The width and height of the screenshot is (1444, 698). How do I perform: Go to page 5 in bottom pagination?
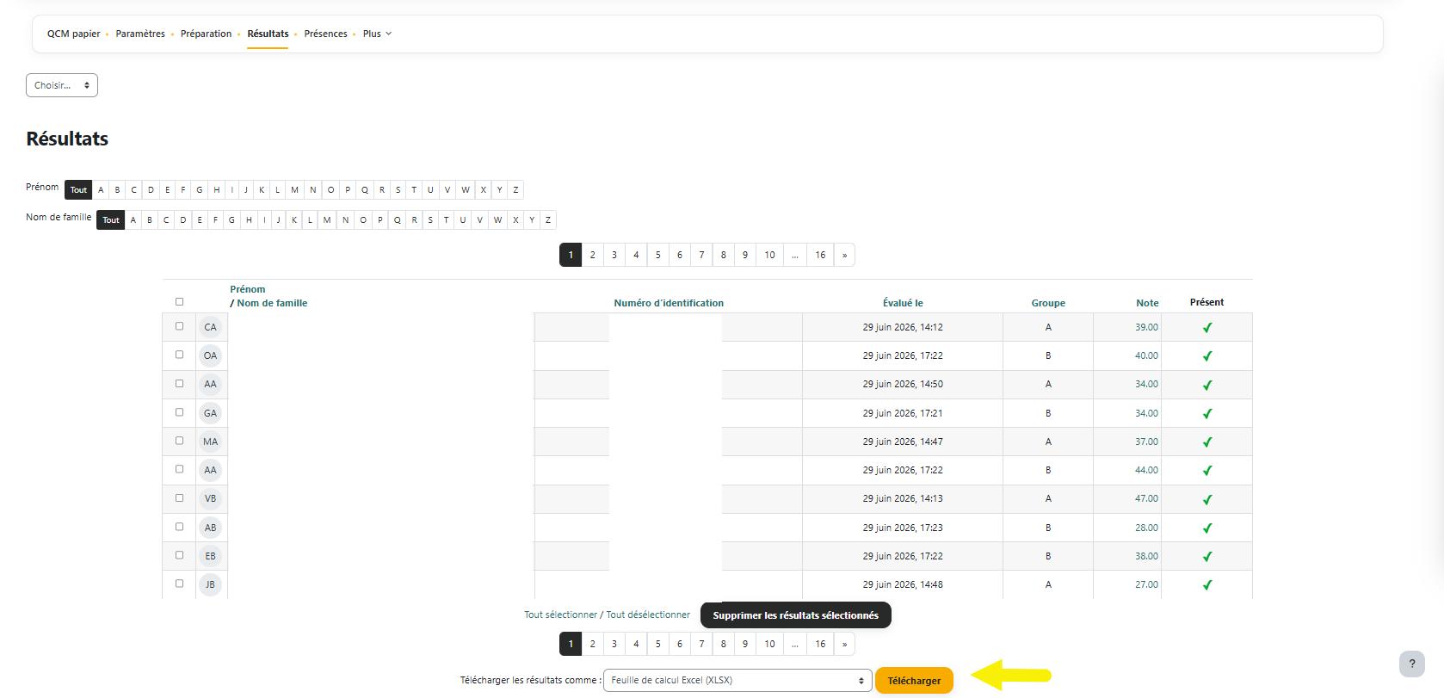(657, 644)
